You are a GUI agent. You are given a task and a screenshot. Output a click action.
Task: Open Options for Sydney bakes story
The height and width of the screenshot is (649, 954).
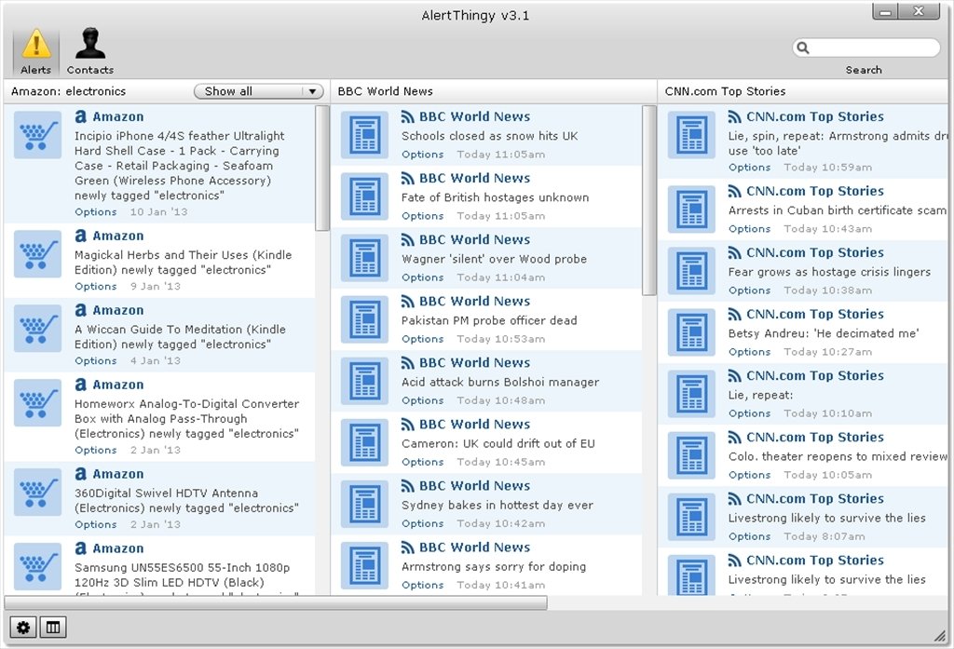422,523
